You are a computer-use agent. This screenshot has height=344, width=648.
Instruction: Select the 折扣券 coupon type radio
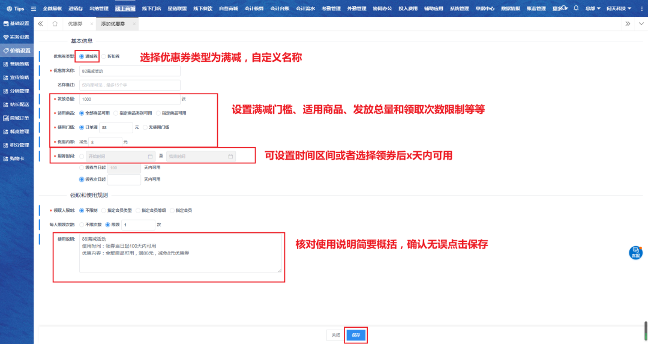[103, 56]
